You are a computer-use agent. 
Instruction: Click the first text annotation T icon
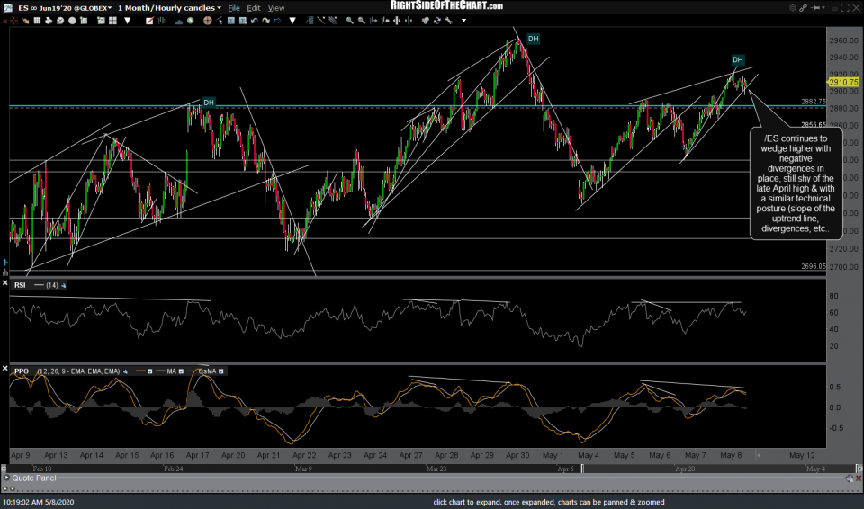[x=231, y=21]
